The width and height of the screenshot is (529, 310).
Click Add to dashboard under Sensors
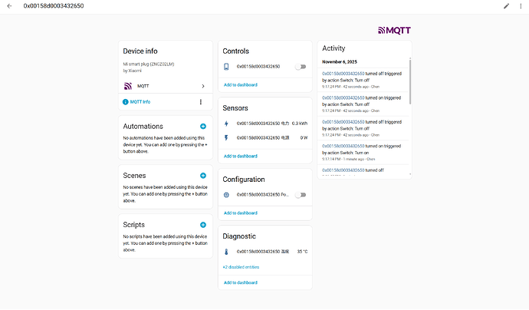(x=240, y=156)
